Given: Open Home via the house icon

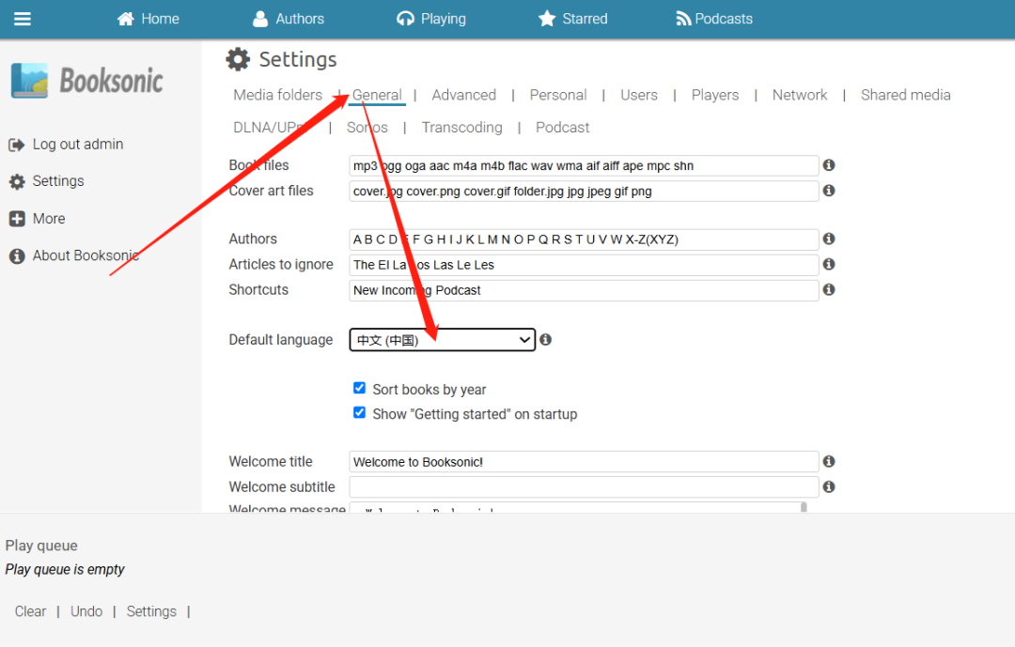Looking at the screenshot, I should click(125, 19).
